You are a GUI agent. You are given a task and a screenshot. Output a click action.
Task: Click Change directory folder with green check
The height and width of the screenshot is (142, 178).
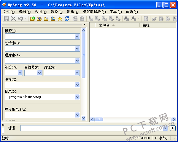tap(33, 19)
